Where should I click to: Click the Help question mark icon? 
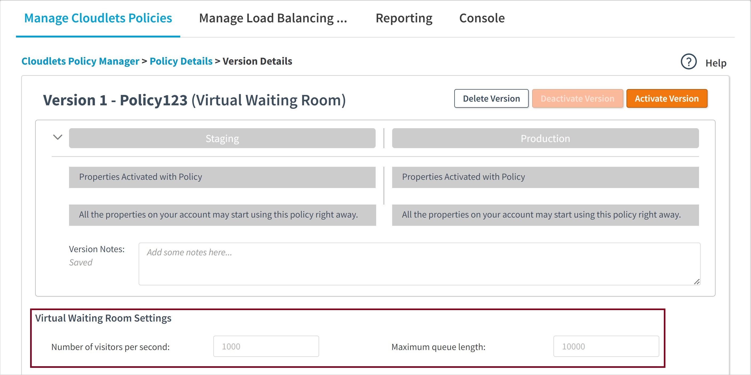688,62
